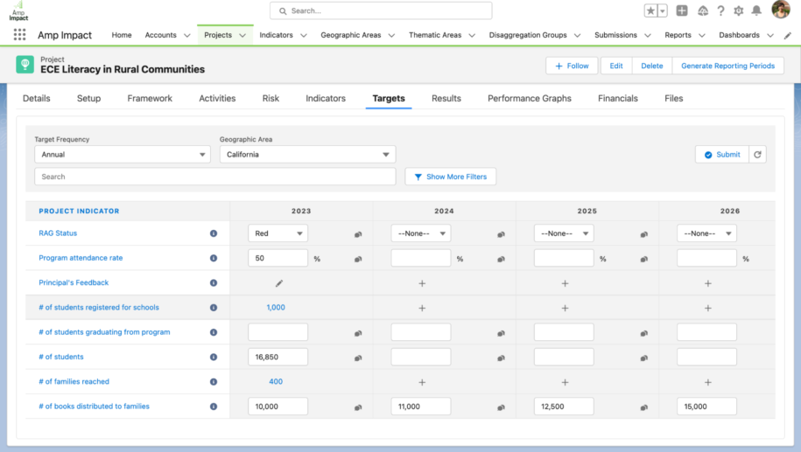The height and width of the screenshot is (452, 801).
Task: Expand the Favorites list dropdown arrow
Action: pyautogui.click(x=663, y=10)
